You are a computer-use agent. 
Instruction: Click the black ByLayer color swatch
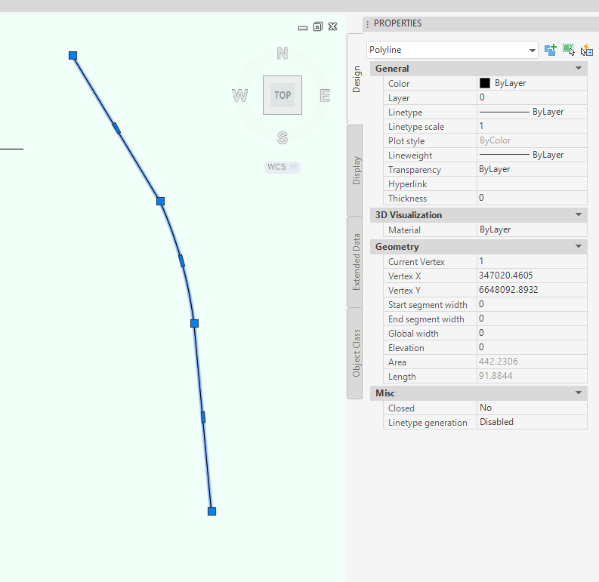click(485, 83)
